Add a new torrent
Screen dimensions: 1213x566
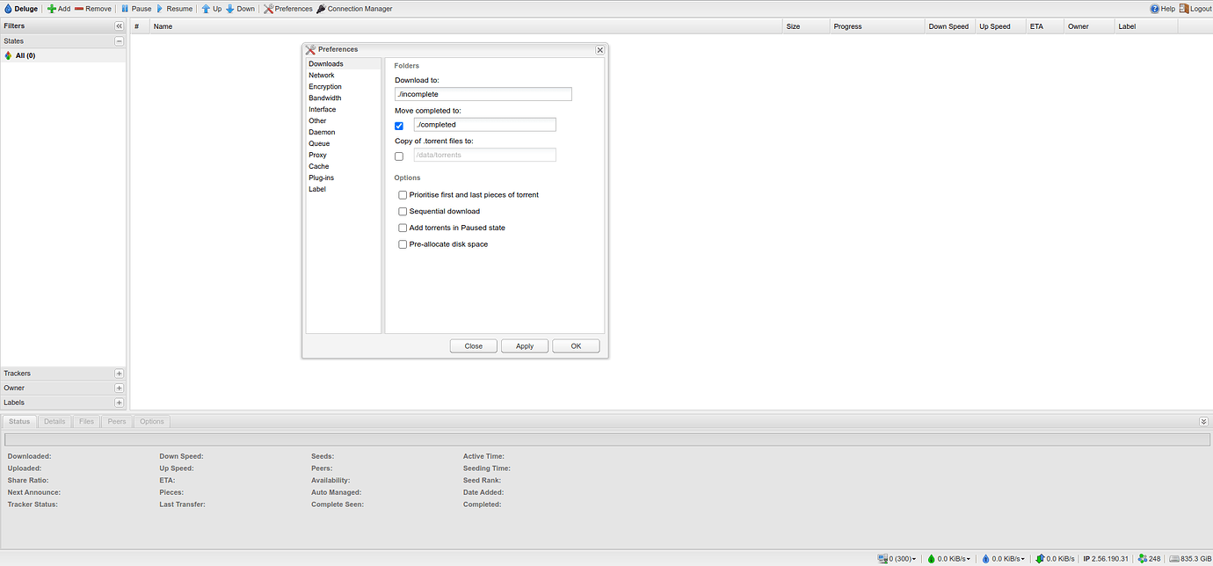(58, 8)
